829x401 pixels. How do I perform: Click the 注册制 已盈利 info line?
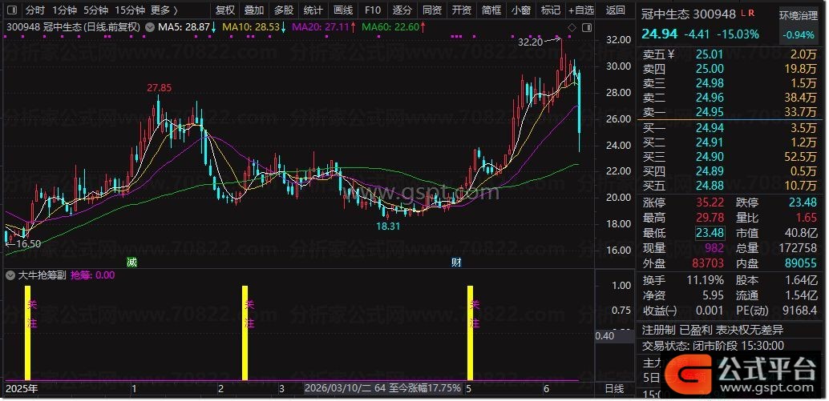pos(712,331)
